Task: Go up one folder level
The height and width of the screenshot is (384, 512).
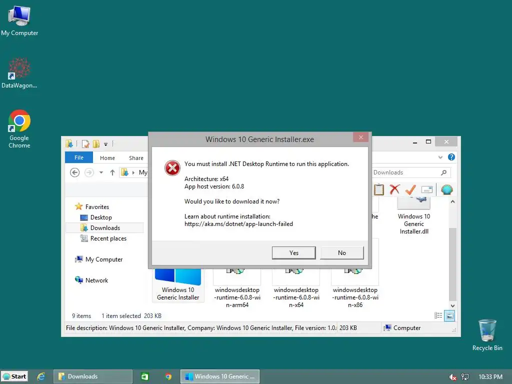Action: coord(112,172)
